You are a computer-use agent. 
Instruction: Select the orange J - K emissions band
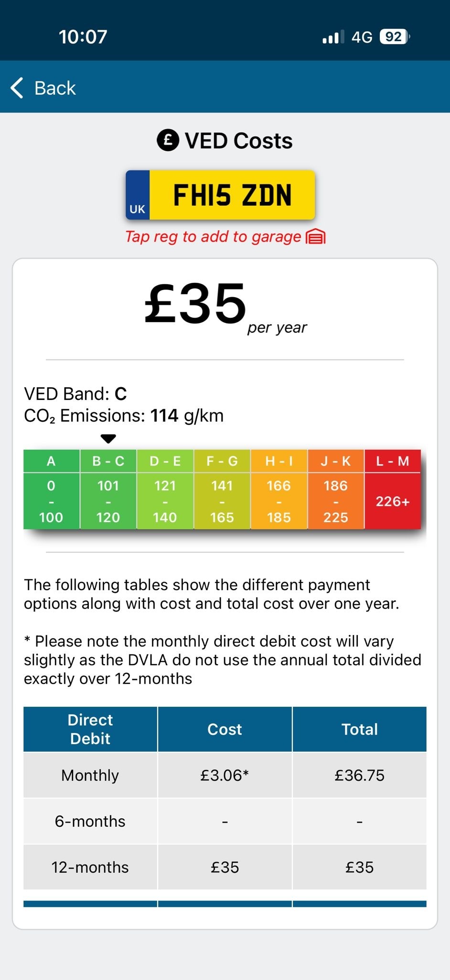point(335,489)
